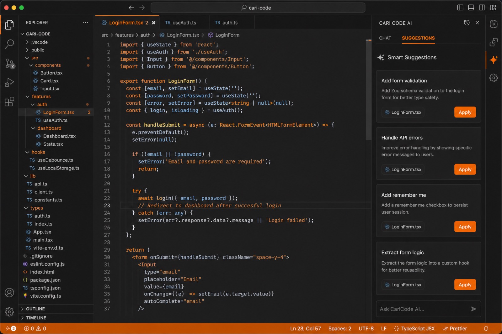Toggle the primary side bar layout icon
The width and height of the screenshot is (502, 334).
click(460, 8)
